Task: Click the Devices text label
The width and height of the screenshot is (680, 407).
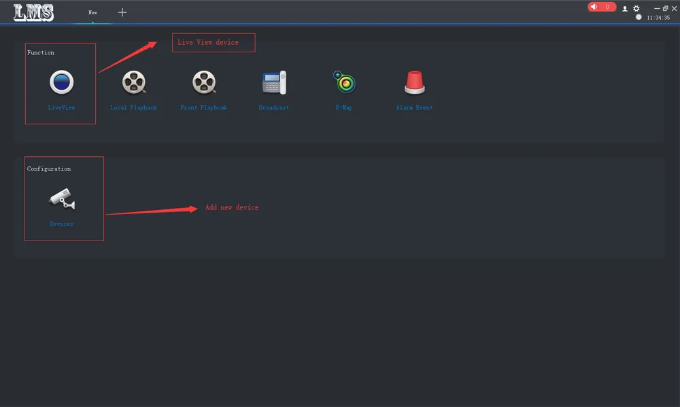Action: [62, 224]
